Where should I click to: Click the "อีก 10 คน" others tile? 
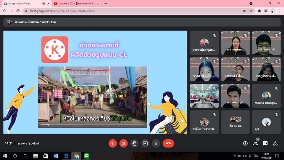click(235, 122)
